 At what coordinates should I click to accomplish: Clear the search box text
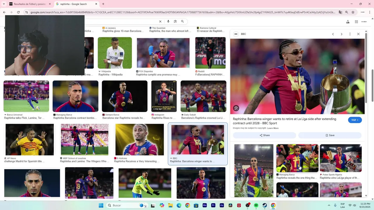tap(160, 22)
